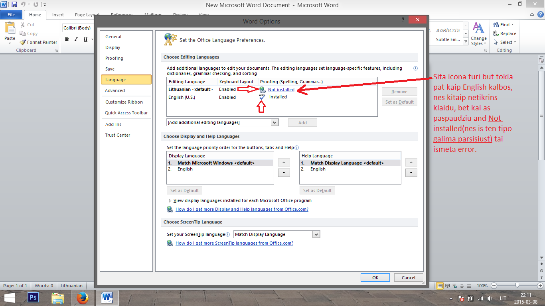This screenshot has height=306, width=545.
Task: Open ScreenTip languages Office.com link
Action: click(x=234, y=243)
